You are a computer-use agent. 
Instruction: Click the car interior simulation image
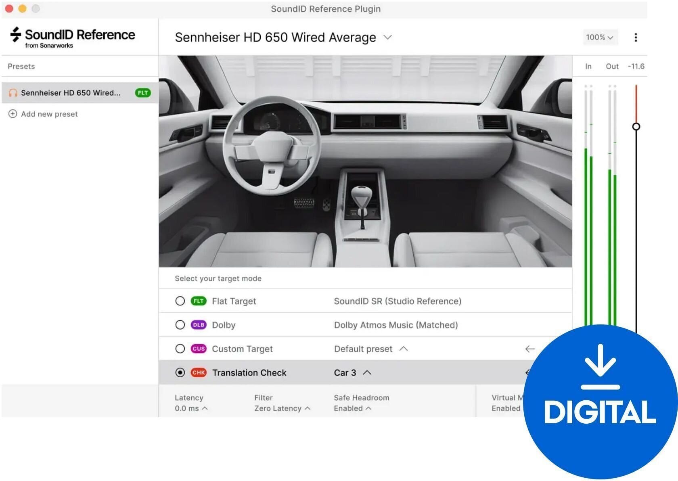pos(365,161)
